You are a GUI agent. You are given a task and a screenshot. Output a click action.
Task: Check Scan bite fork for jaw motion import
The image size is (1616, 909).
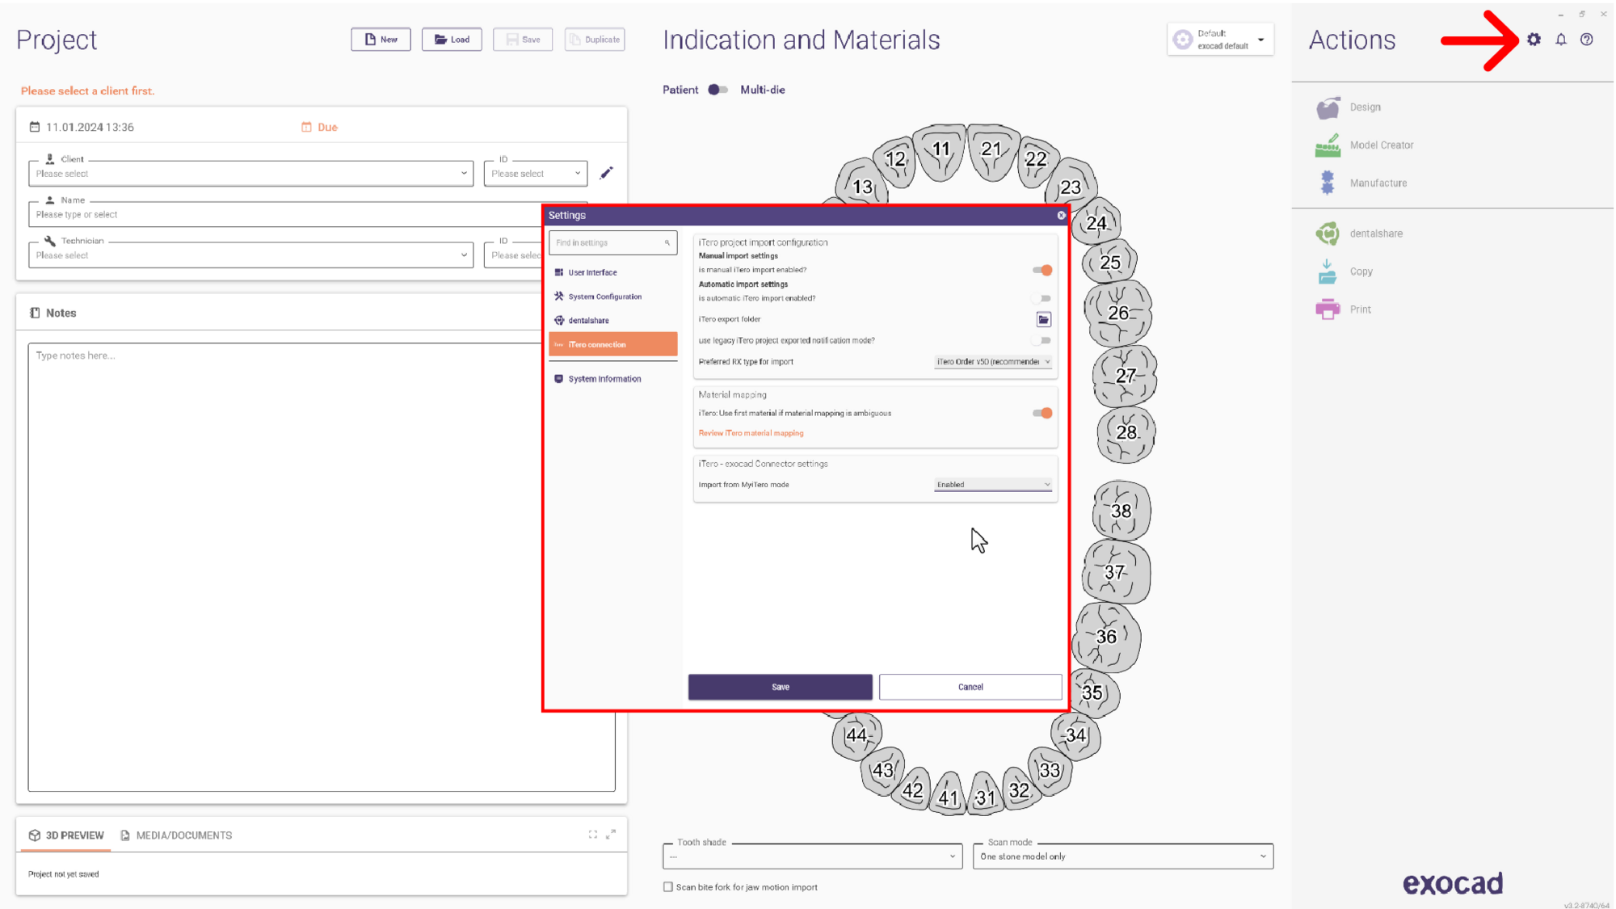[668, 886]
